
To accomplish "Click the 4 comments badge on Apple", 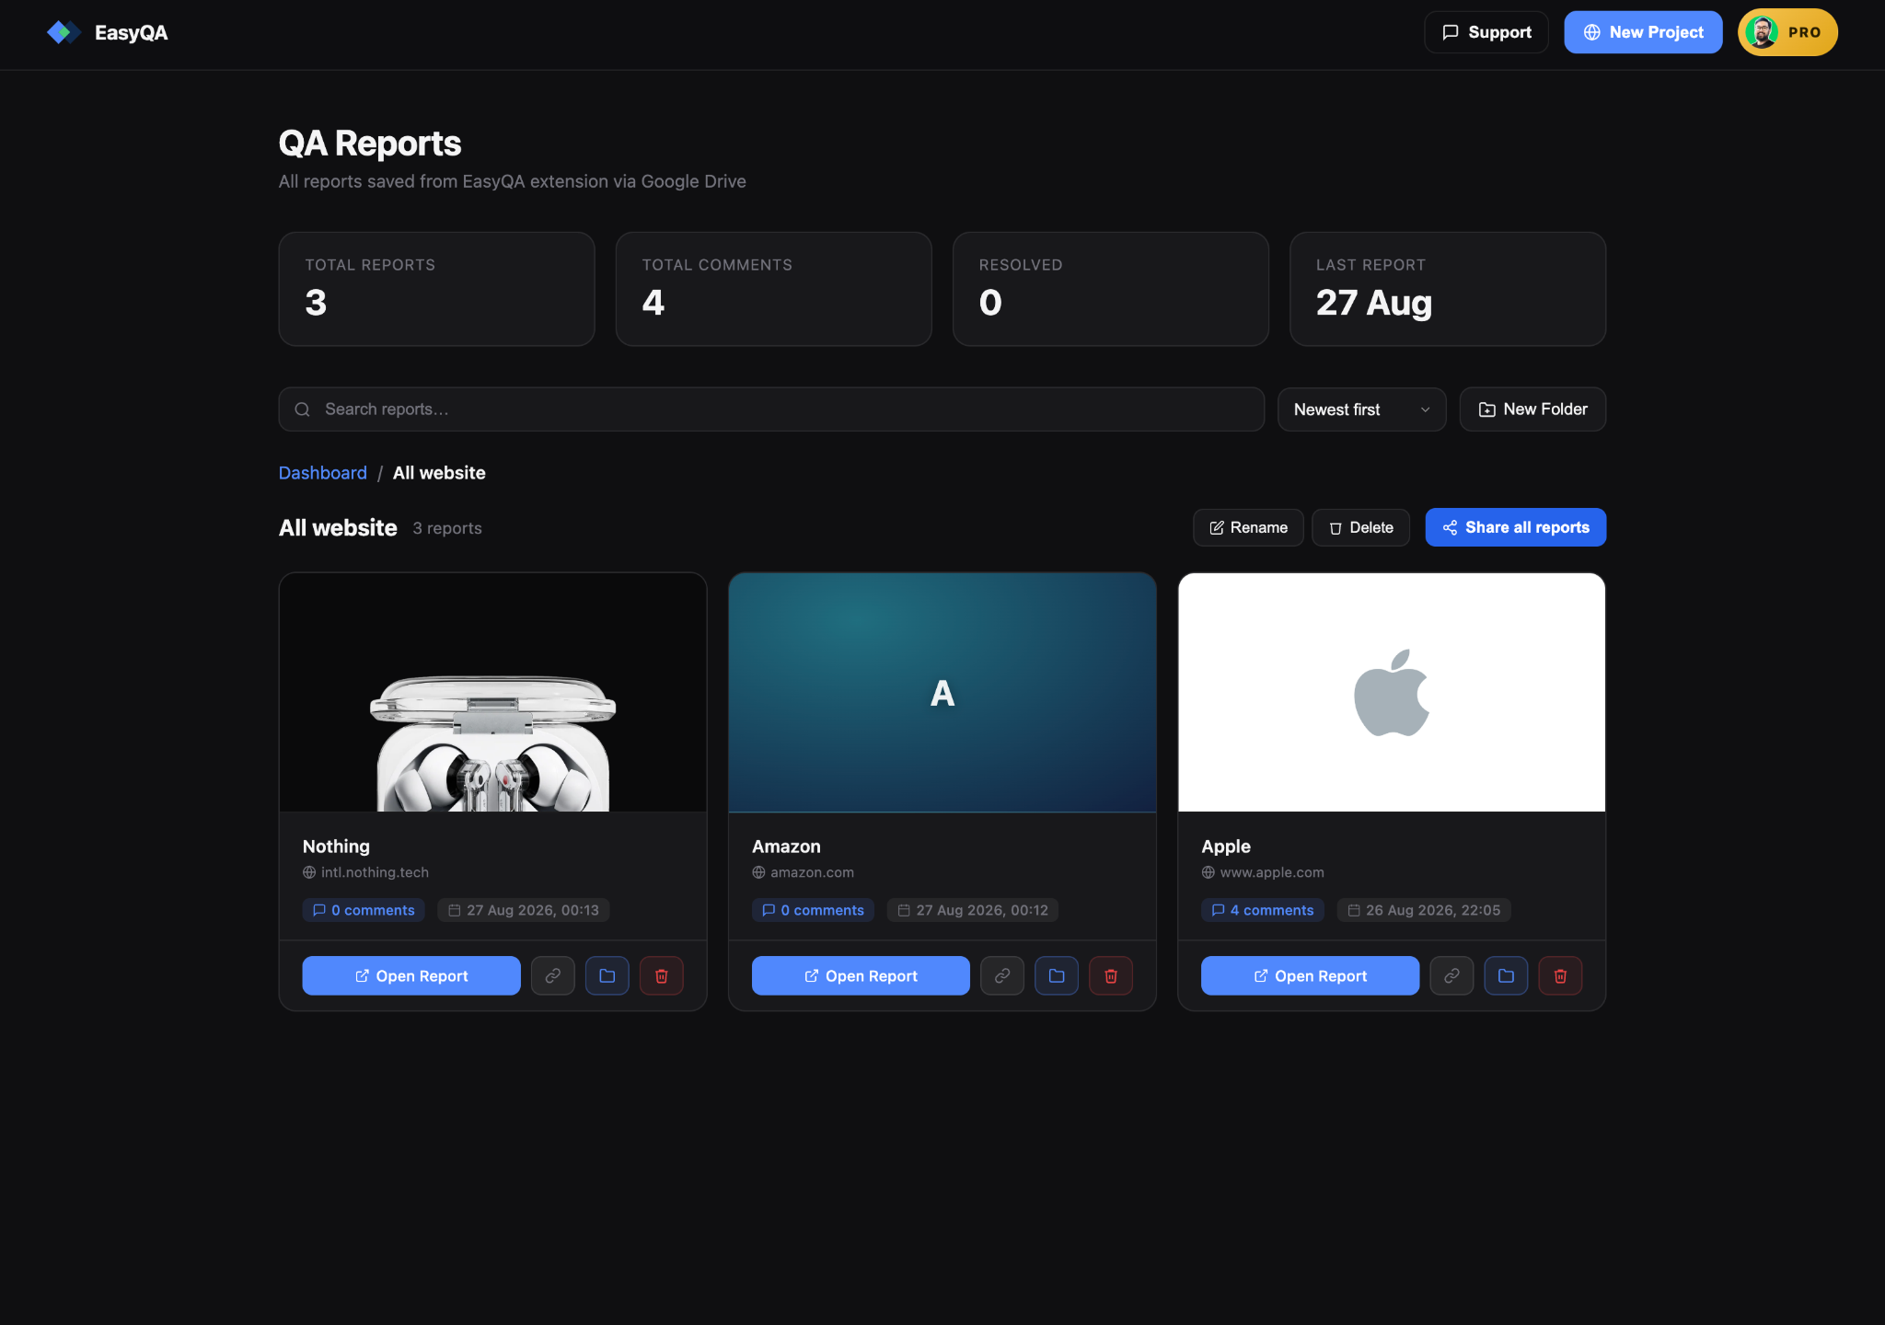I will 1263,910.
